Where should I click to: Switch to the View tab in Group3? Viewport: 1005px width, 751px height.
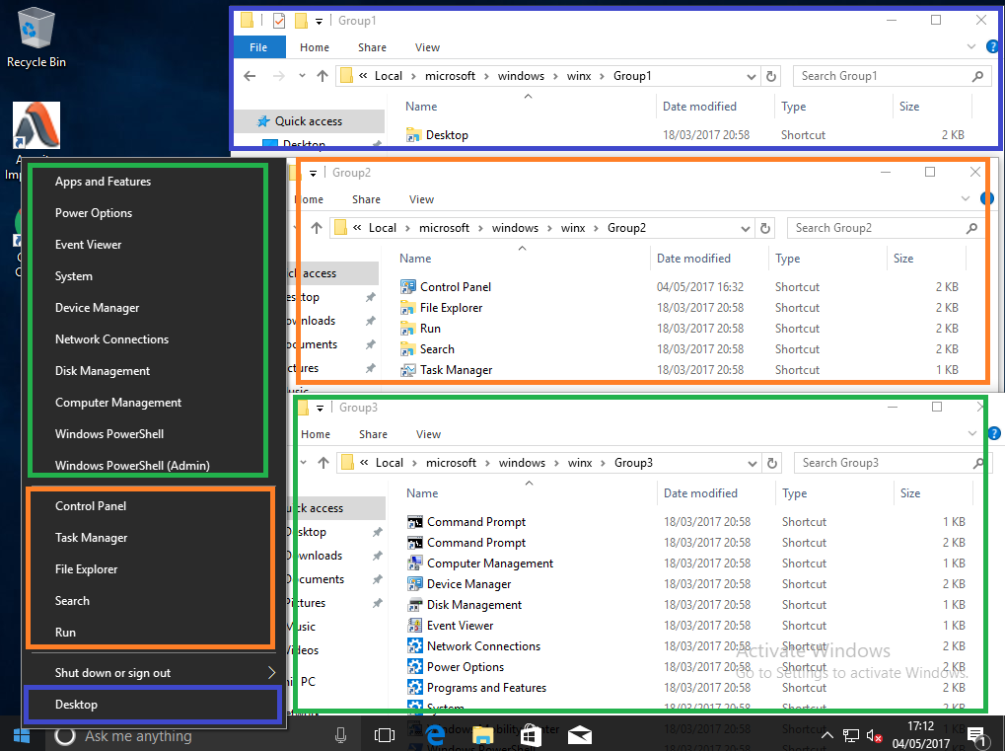click(x=428, y=434)
